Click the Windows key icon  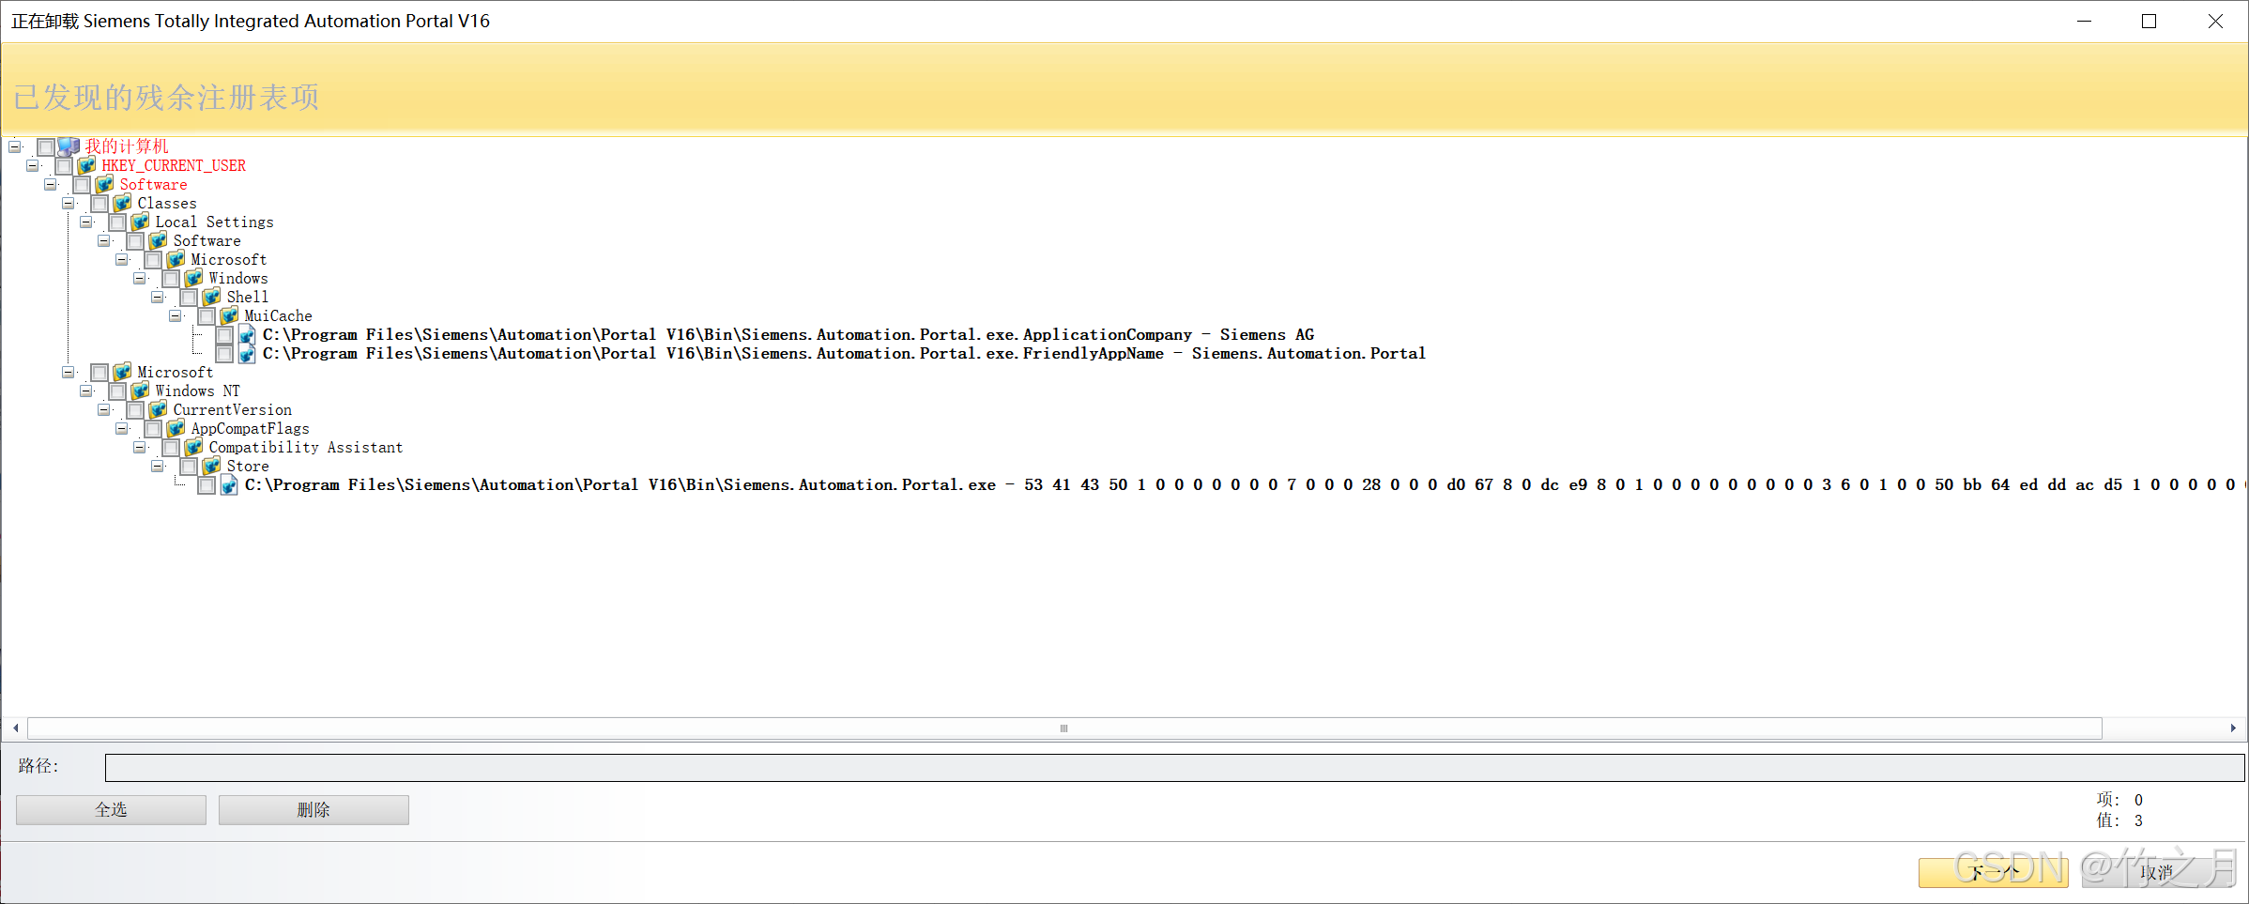click(193, 278)
